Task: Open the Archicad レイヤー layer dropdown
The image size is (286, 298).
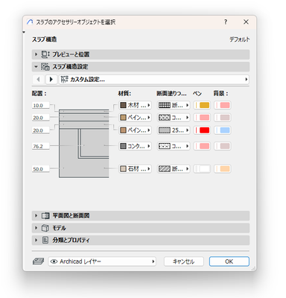Action: (102, 261)
